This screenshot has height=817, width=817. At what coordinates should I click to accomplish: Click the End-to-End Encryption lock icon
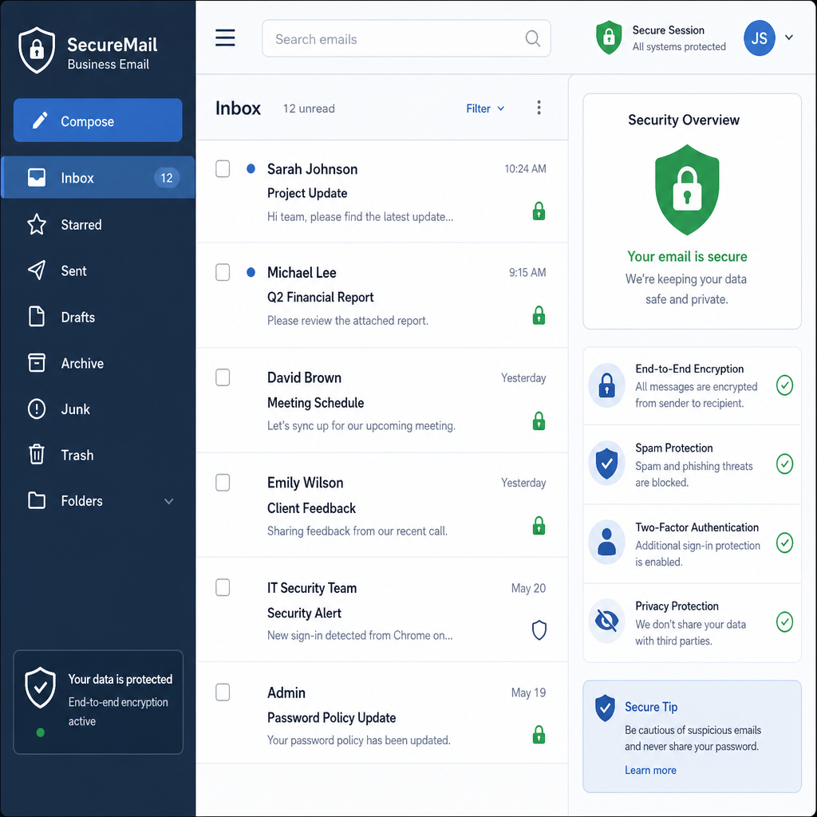[x=606, y=385]
